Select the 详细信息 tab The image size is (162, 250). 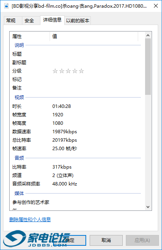click(52, 20)
